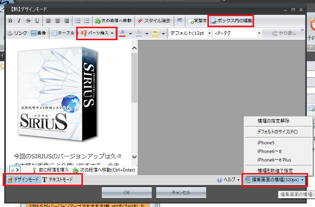Apply underline formatting with the U icon
The height and width of the screenshot is (207, 315).
point(37,20)
